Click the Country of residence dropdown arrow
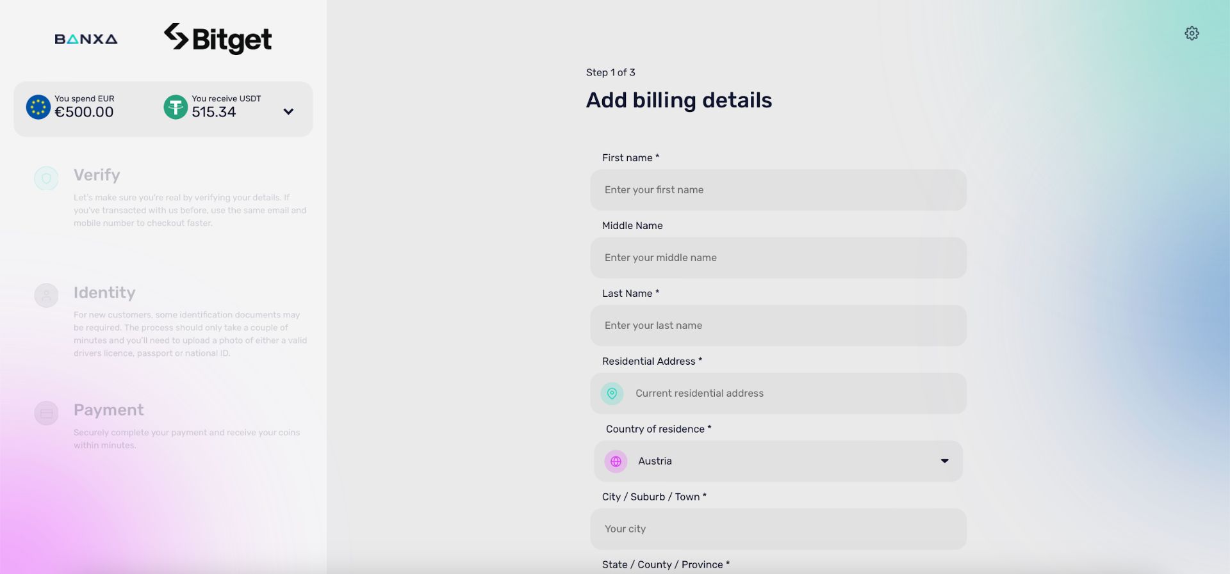This screenshot has height=574, width=1230. pyautogui.click(x=944, y=461)
